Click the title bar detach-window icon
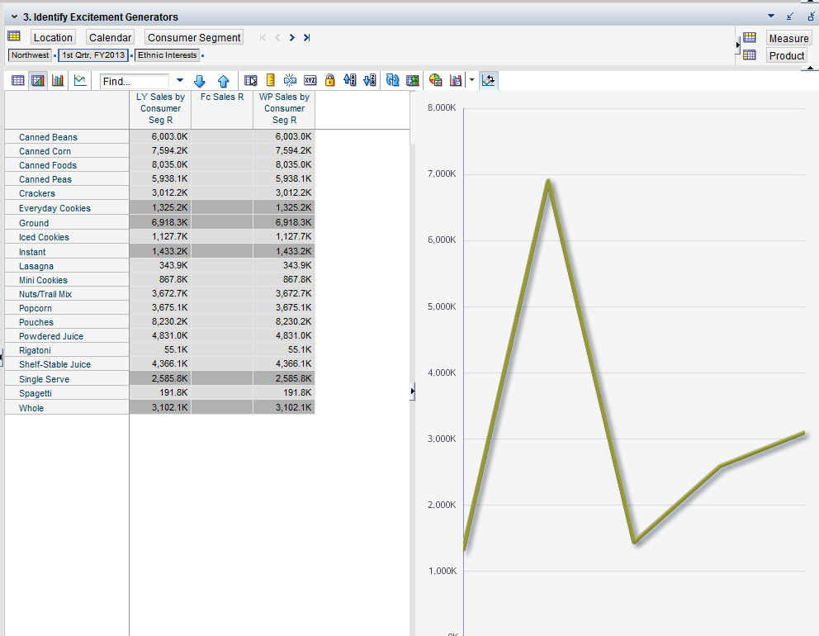The image size is (819, 636). tap(812, 17)
